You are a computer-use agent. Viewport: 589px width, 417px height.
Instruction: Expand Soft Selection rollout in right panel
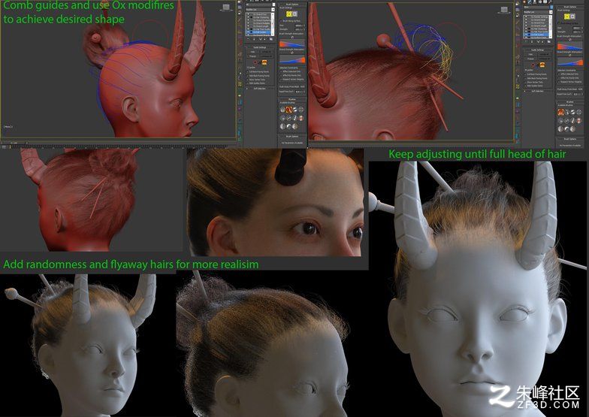[538, 91]
